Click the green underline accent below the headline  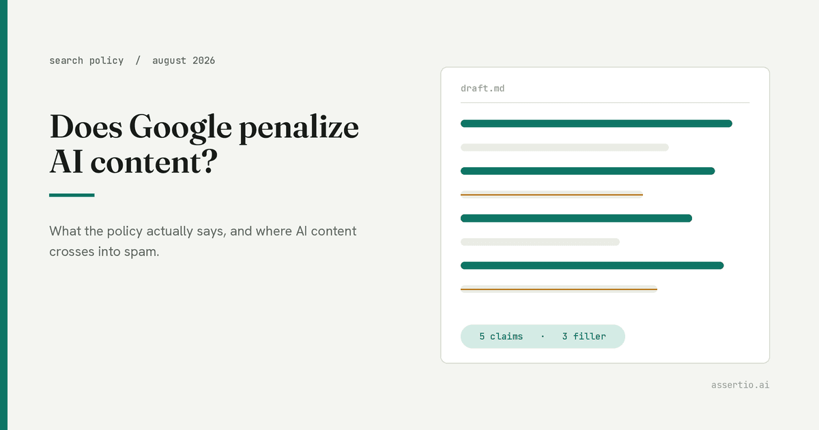pos(72,195)
